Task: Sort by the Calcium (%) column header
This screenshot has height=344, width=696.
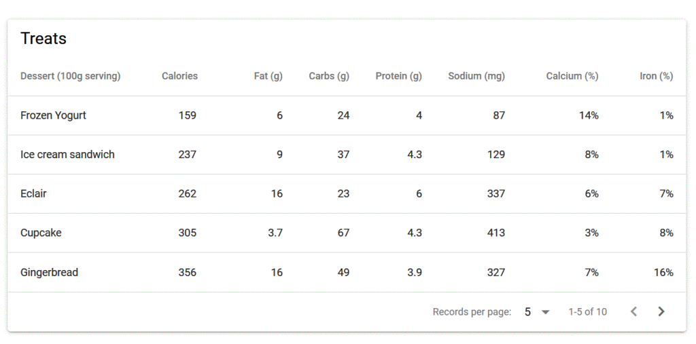Action: [x=572, y=76]
